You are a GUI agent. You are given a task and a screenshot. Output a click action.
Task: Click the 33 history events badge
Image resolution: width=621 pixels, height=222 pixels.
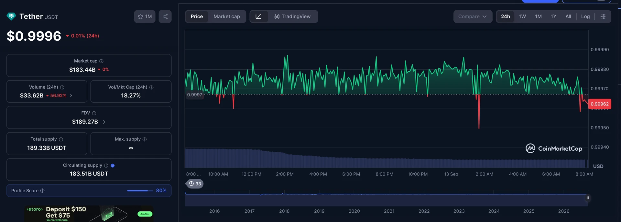pyautogui.click(x=195, y=184)
